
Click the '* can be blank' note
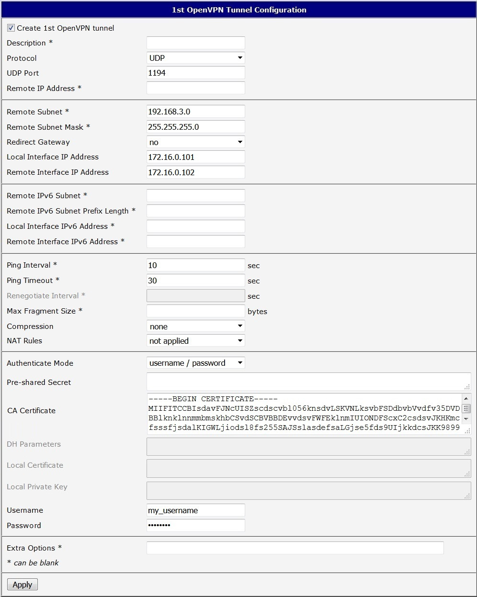click(33, 563)
